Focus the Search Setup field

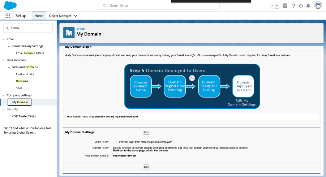click(159, 6)
